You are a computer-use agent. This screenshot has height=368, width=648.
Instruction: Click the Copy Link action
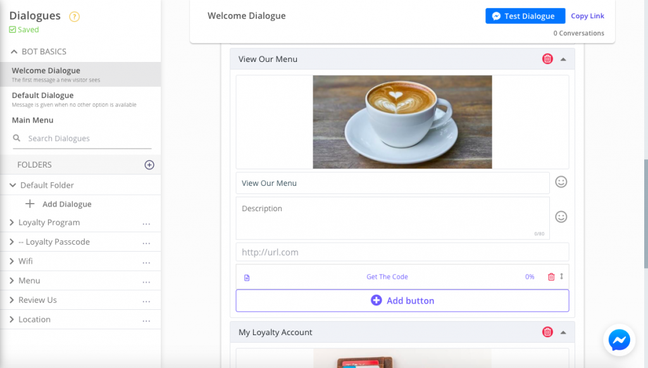(x=587, y=15)
